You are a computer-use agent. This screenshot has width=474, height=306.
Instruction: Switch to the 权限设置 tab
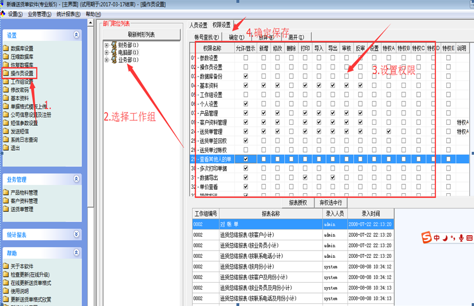222,25
